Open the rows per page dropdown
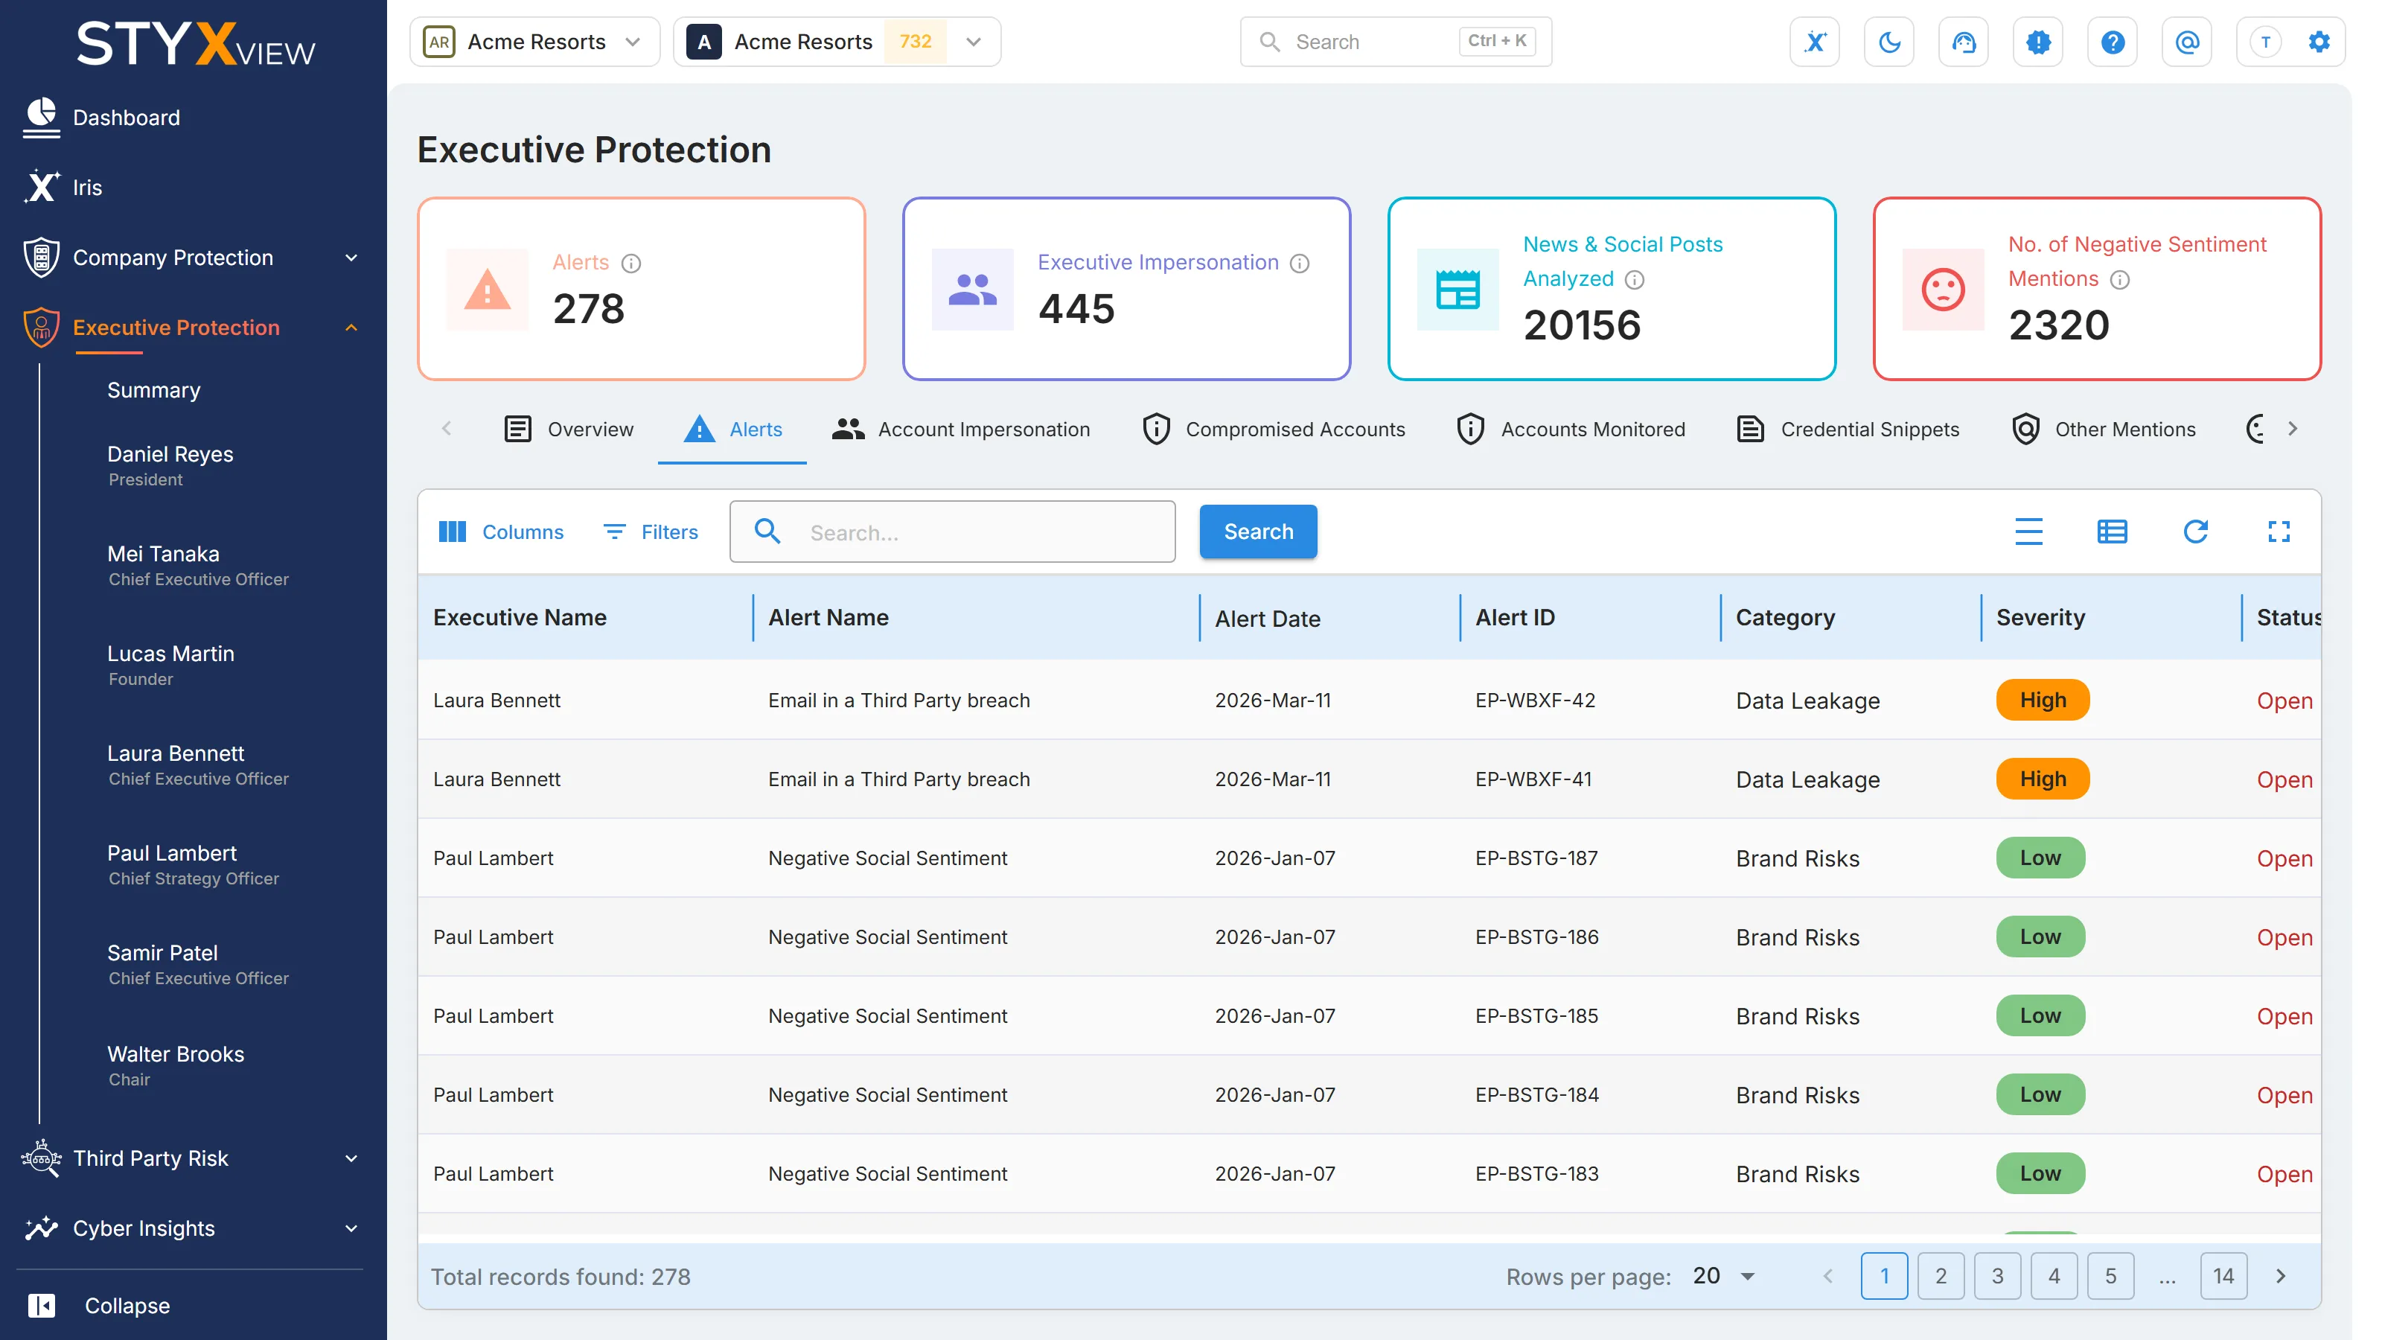This screenshot has height=1340, width=2382. pos(1724,1276)
